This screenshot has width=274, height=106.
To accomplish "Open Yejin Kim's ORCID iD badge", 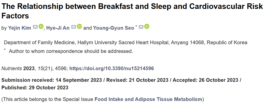I will [41, 26].
